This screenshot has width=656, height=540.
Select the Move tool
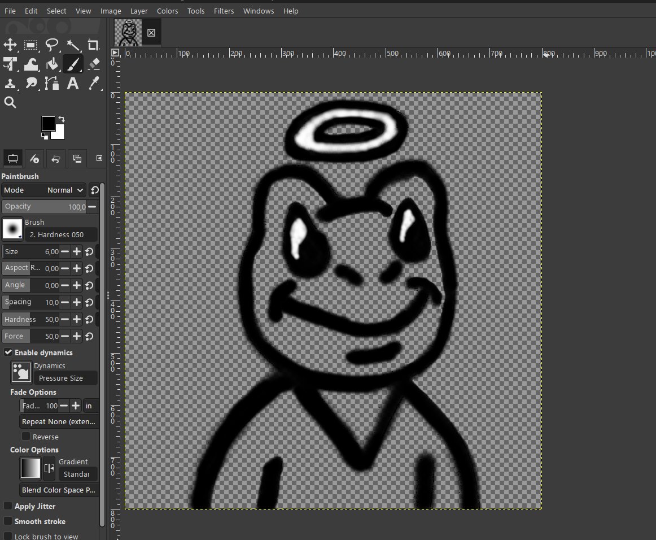[10, 45]
